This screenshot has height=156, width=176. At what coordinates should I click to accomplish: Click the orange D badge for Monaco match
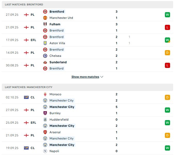click(167, 97)
